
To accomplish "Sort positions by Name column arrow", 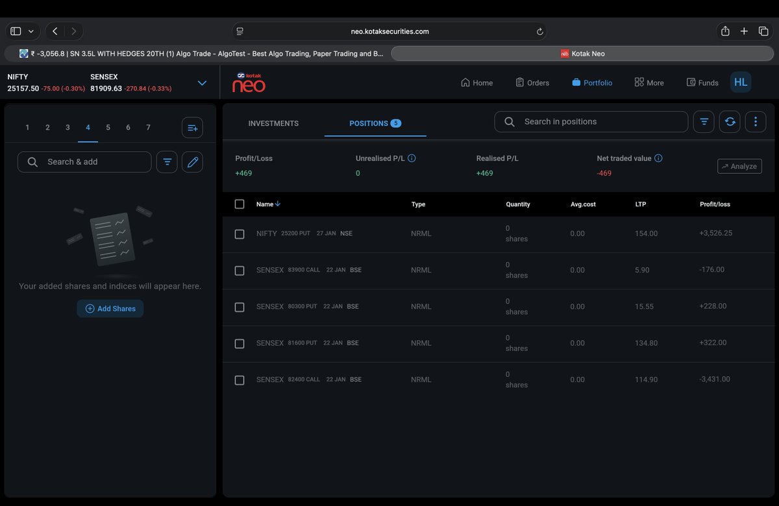I will pyautogui.click(x=278, y=204).
